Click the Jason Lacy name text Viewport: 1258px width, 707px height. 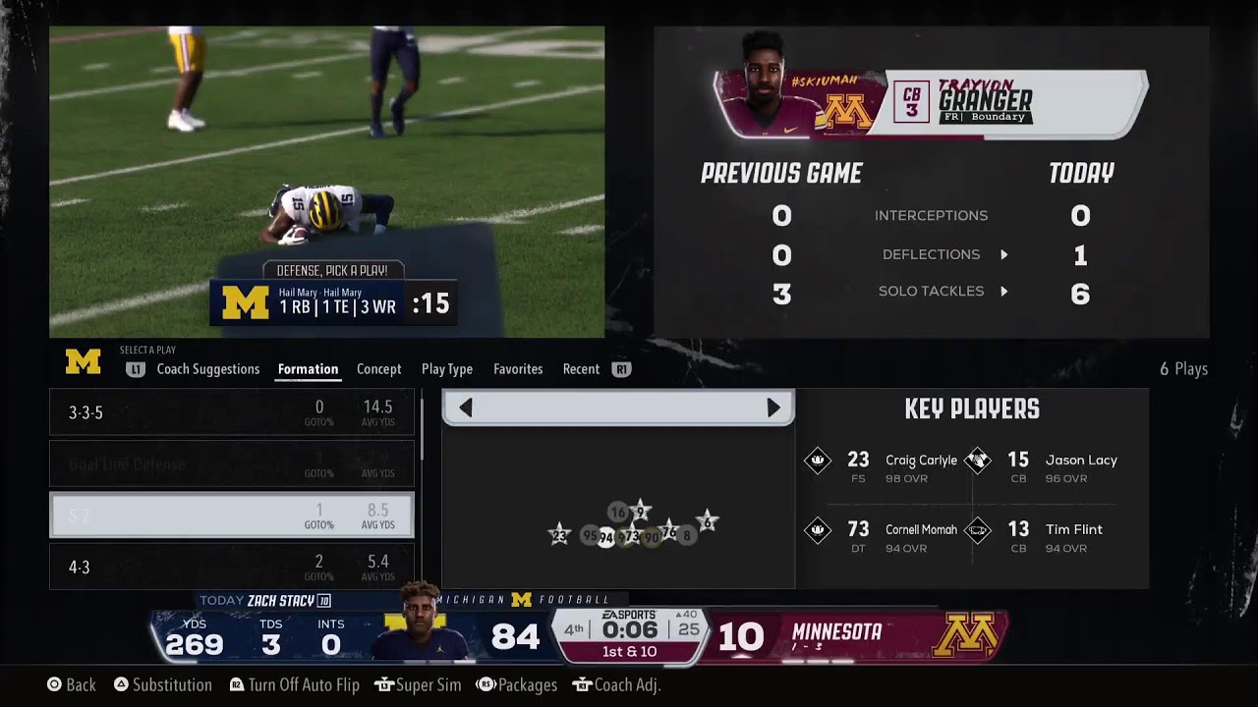pos(1081,460)
